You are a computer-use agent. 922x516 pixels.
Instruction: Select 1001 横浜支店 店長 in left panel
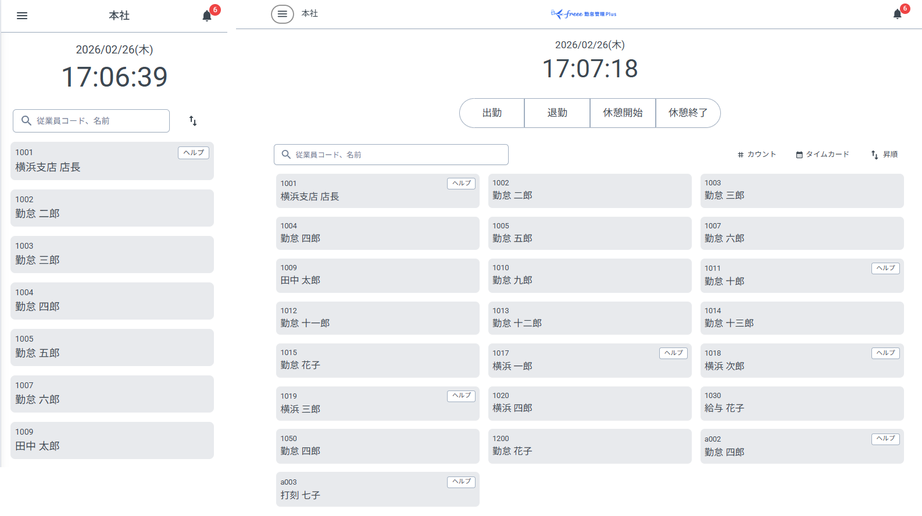112,161
